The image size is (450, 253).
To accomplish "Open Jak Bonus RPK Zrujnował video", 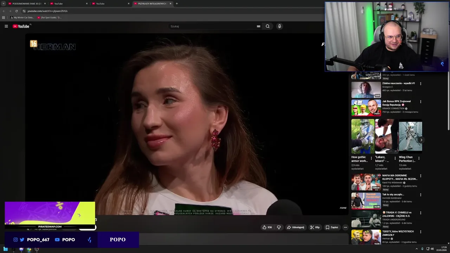I will tap(396, 103).
